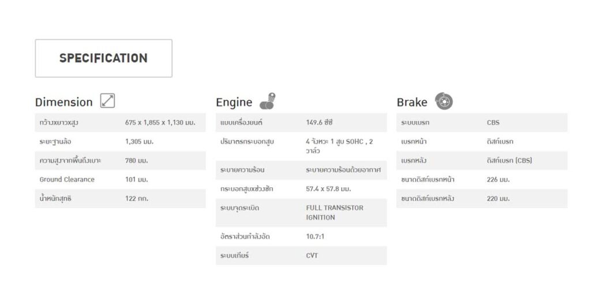Click the 780 seat height value
This screenshot has width=591, height=295.
(136, 160)
